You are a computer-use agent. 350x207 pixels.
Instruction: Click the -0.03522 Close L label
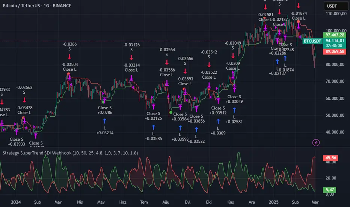209,75
